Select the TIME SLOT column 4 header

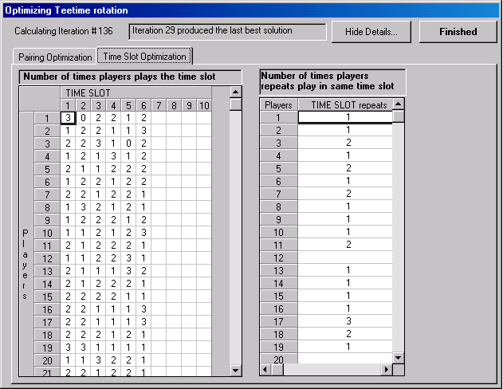pos(113,105)
